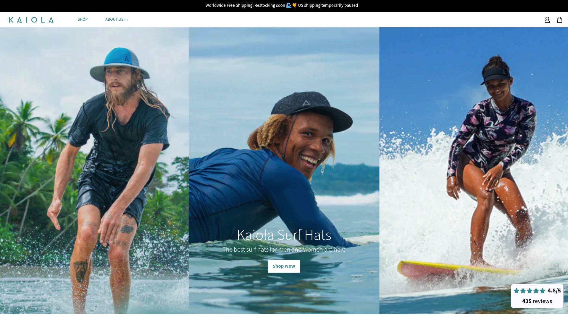Click the Kaiola Surf Hats heading
Viewport: 568px width, 319px height.
pyautogui.click(x=284, y=235)
